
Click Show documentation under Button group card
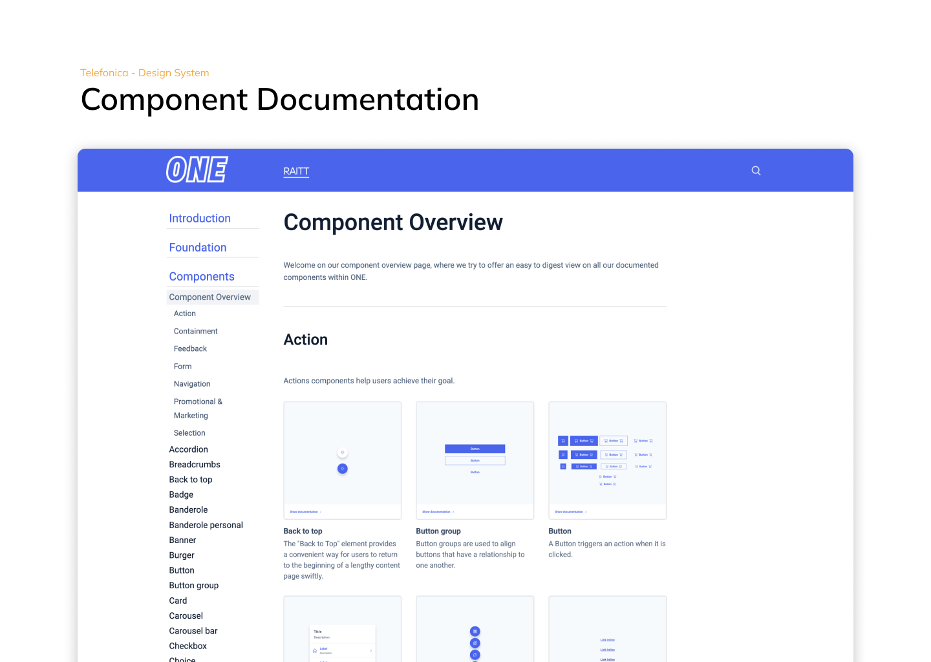click(438, 511)
